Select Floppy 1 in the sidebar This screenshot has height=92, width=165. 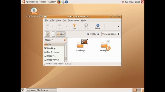54,56
